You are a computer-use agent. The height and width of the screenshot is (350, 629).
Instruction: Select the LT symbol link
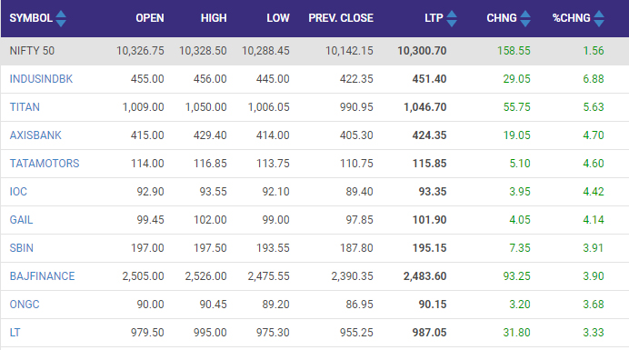(x=15, y=332)
